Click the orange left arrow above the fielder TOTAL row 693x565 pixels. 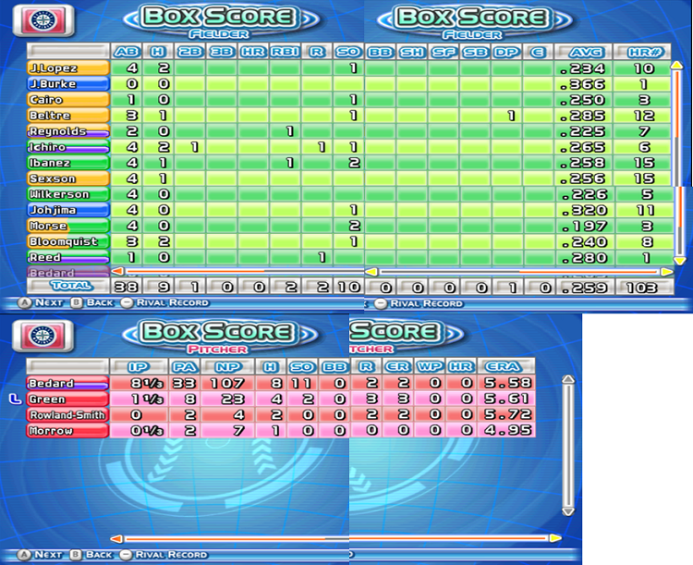tap(117, 270)
